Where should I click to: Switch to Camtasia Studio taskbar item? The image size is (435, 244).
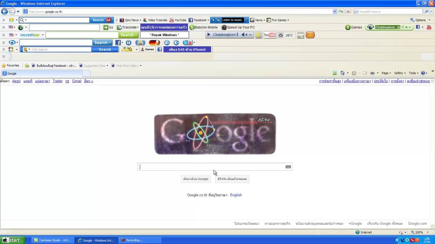(53, 240)
